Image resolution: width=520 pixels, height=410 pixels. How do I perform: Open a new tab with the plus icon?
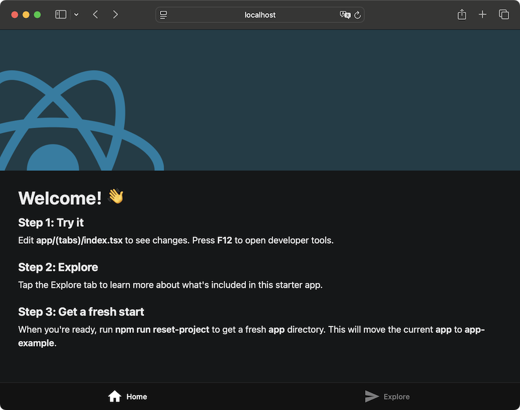[483, 14]
